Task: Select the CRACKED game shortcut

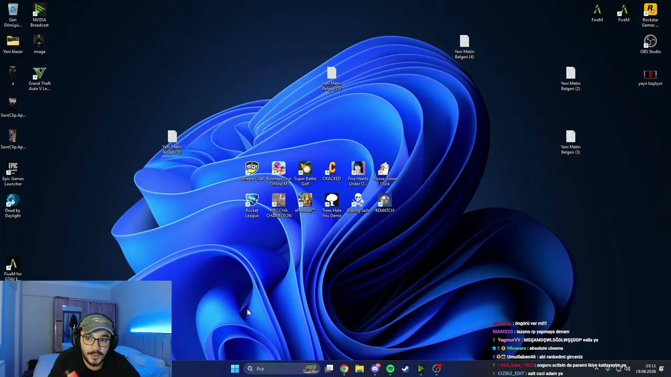Action: [331, 172]
